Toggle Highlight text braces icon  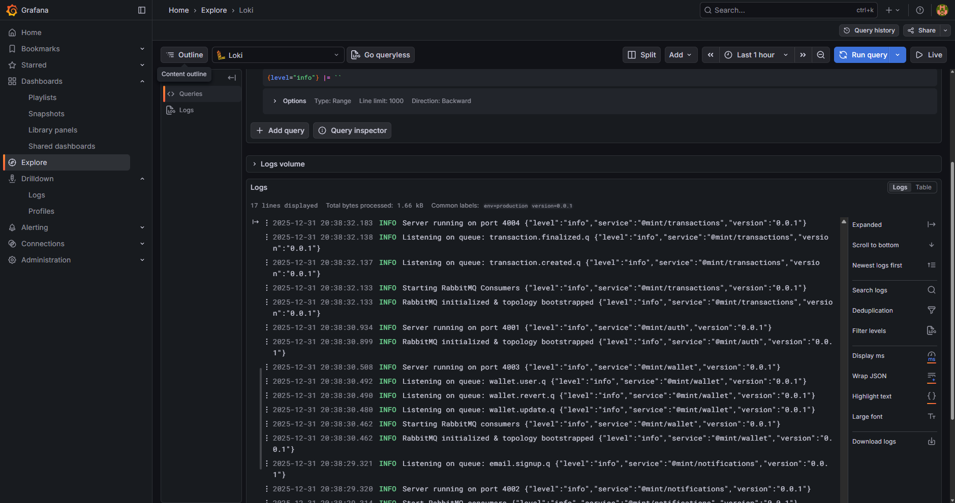(932, 396)
